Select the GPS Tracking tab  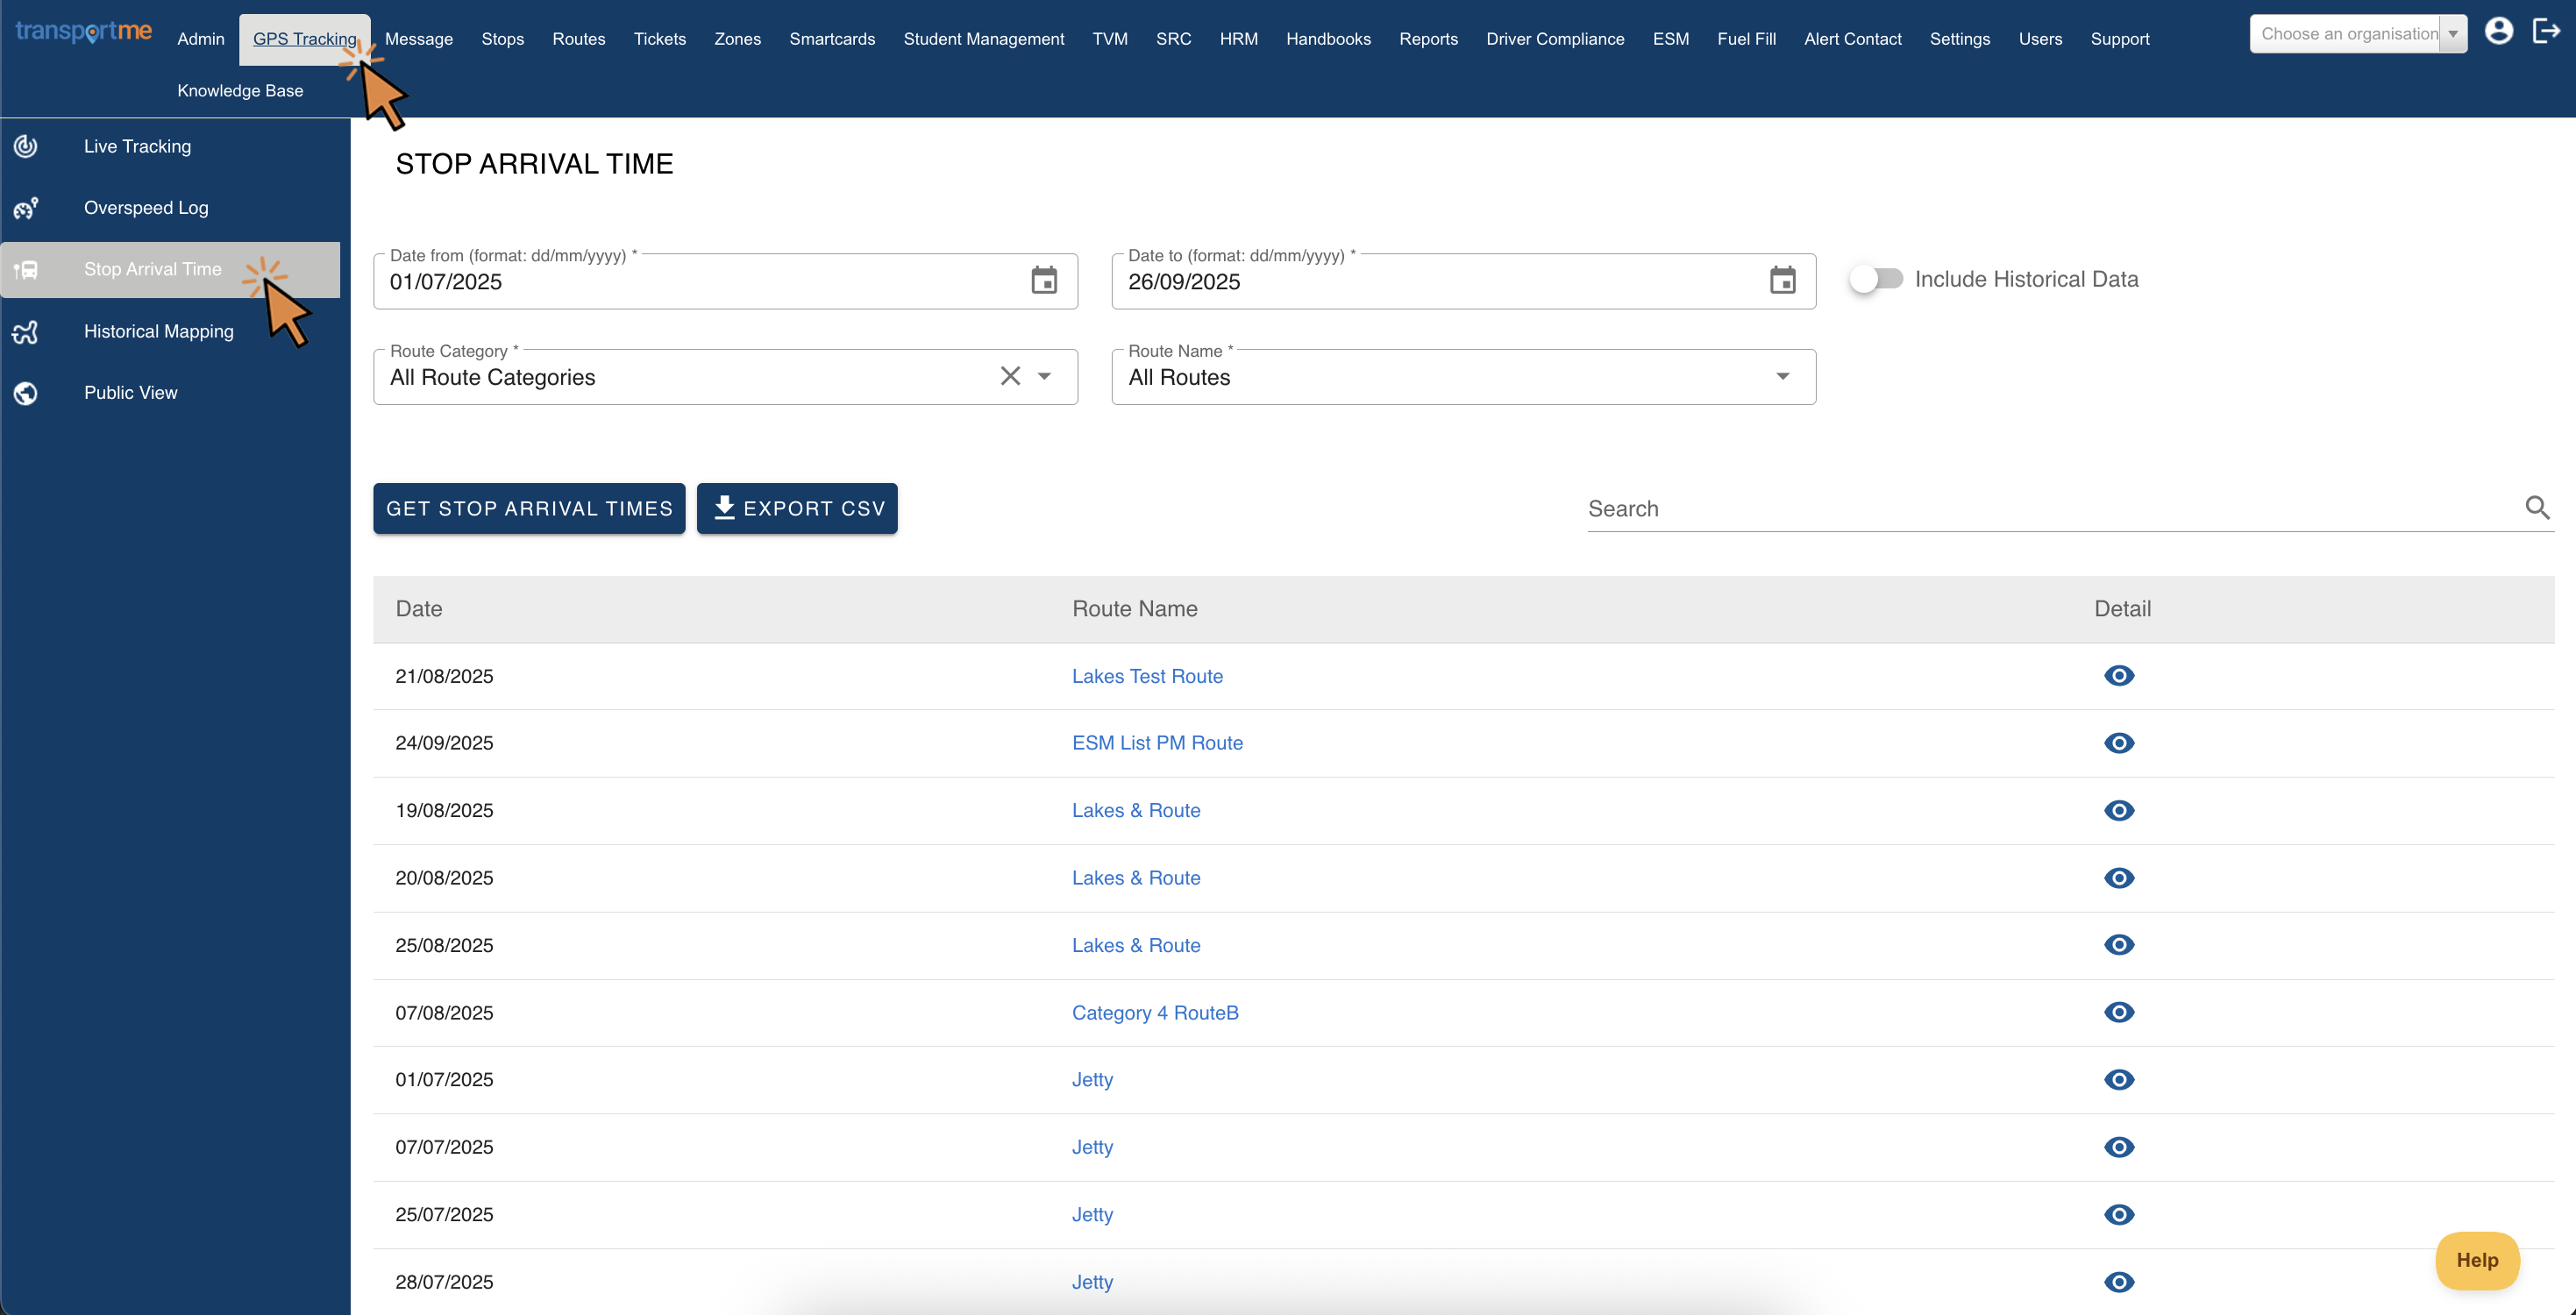[x=304, y=39]
